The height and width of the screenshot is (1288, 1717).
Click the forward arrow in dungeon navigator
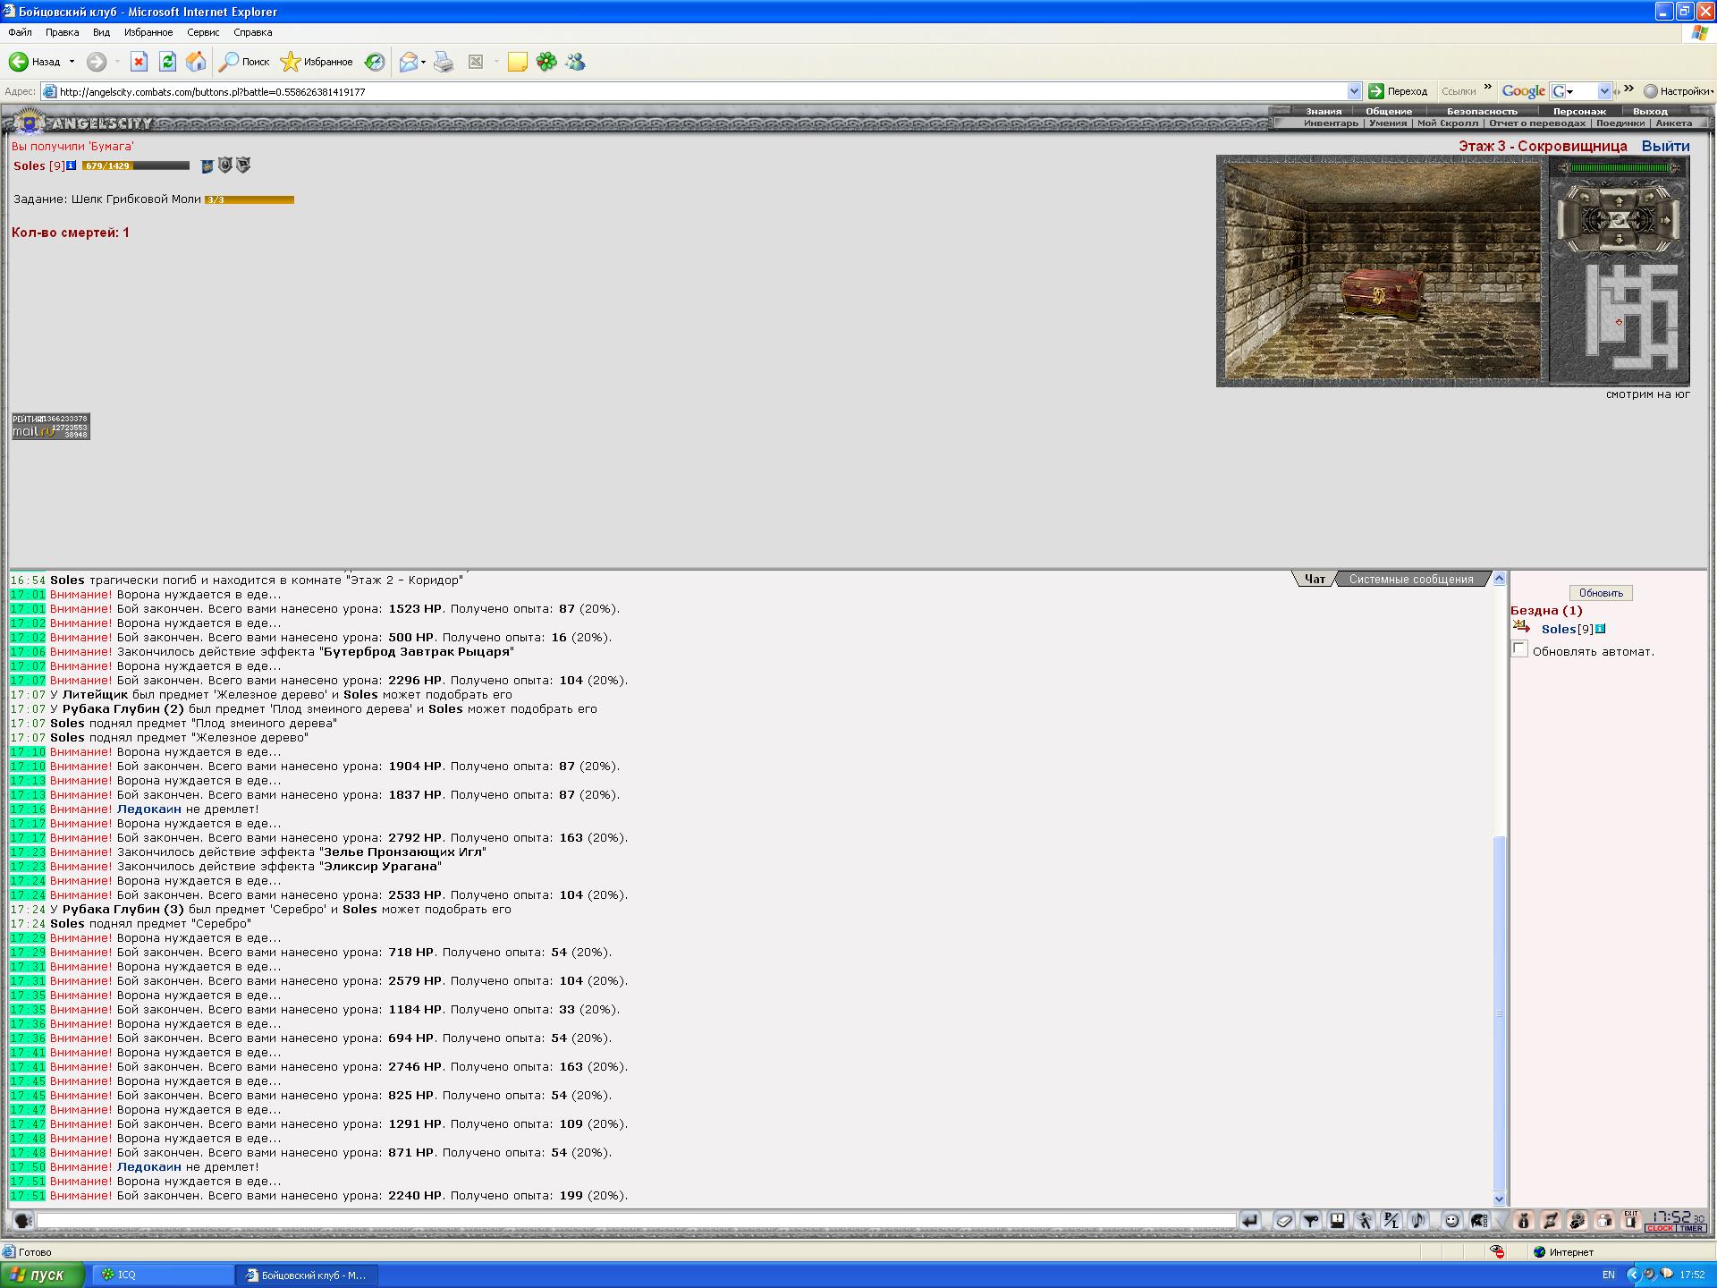click(1619, 202)
